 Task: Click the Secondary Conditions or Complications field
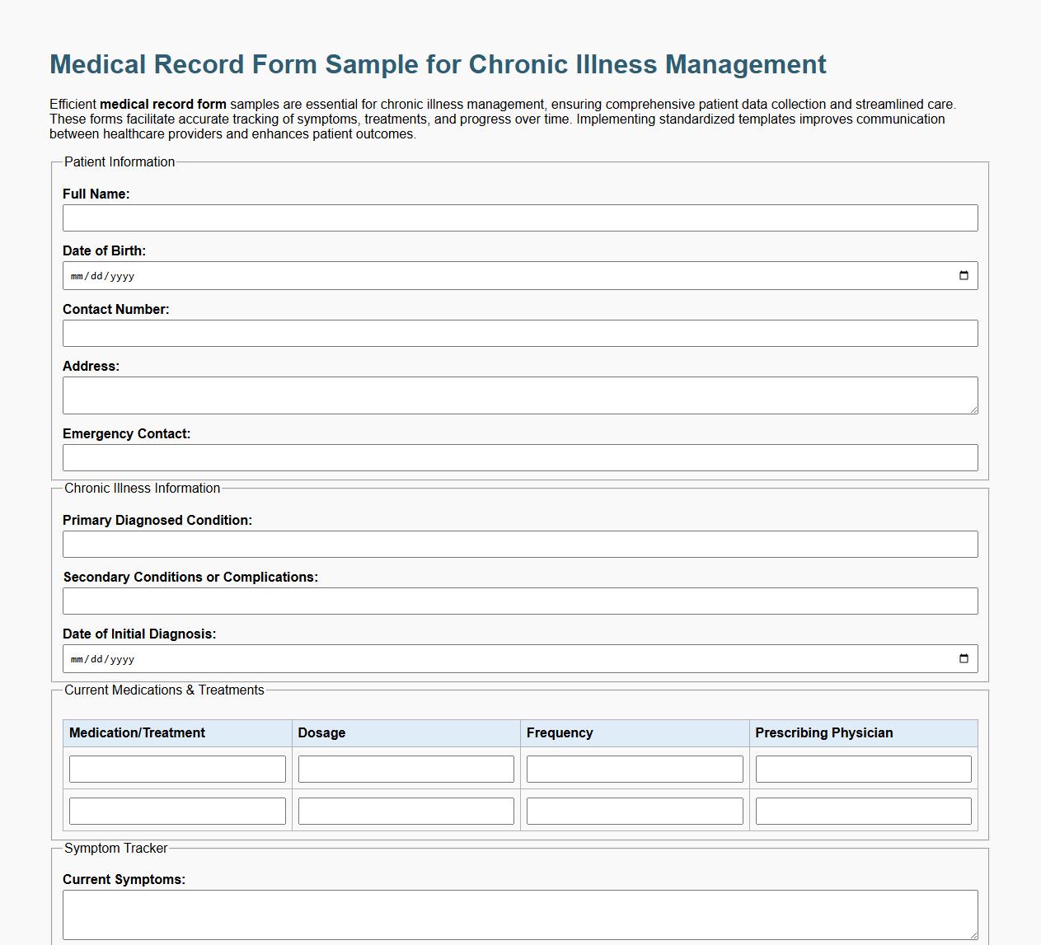coord(519,601)
